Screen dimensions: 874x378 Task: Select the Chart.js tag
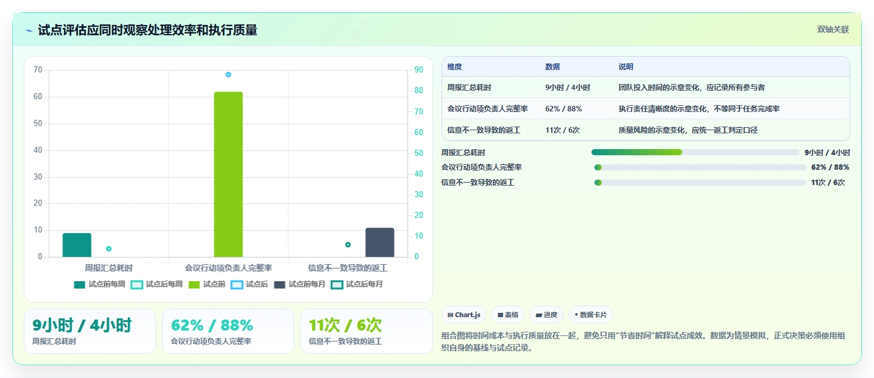coord(463,315)
